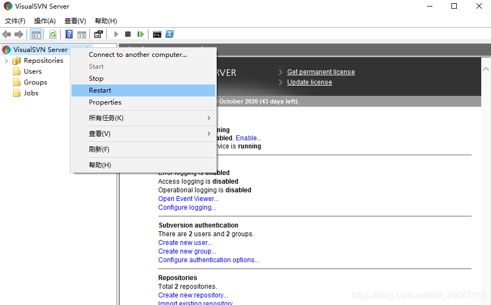
Task: Expand the Repositories tree node
Action: (7, 61)
